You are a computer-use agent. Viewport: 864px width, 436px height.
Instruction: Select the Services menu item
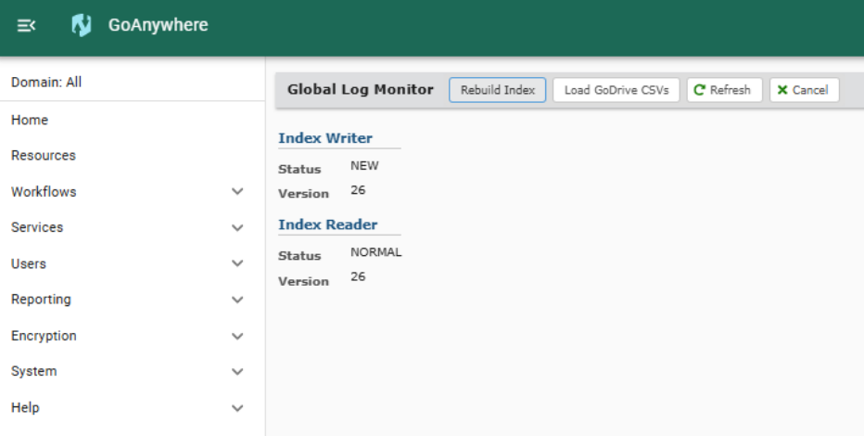point(133,227)
